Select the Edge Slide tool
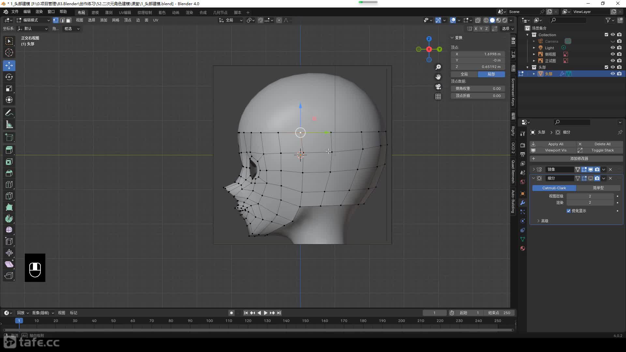 [x=9, y=242]
